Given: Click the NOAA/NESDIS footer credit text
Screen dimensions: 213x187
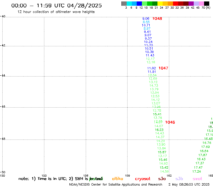Looking at the screenshot, I should [x=116, y=185].
